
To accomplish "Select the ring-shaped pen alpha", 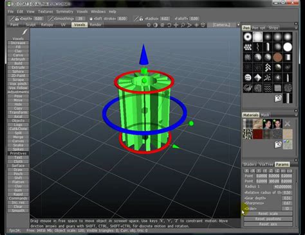I will pyautogui.click(x=248, y=37).
